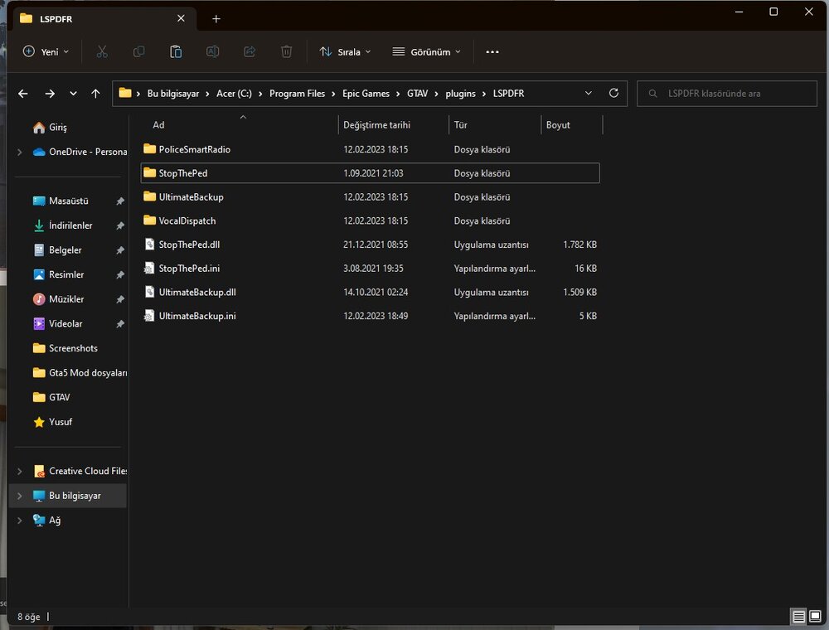
Task: Click the Cut scissors icon in toolbar
Action: point(102,51)
